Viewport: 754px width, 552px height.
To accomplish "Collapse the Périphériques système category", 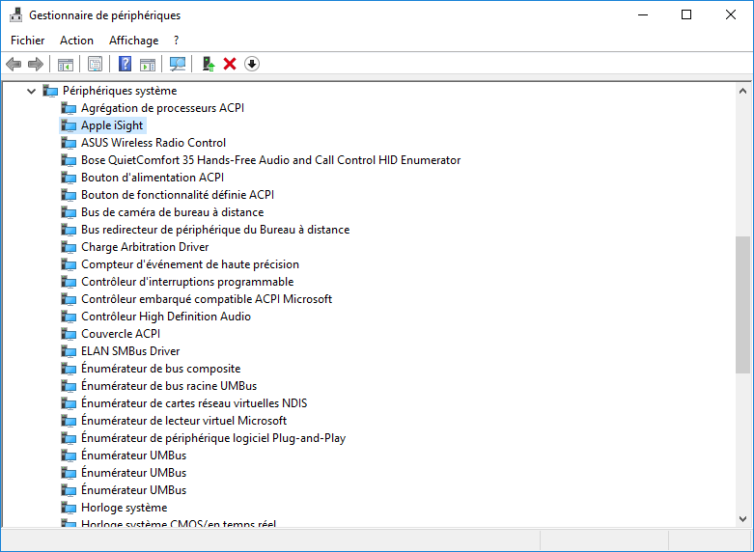I will [31, 91].
